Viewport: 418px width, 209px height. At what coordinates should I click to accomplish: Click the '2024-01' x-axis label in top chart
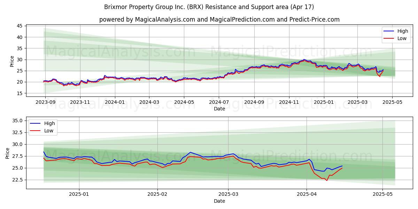115,102
